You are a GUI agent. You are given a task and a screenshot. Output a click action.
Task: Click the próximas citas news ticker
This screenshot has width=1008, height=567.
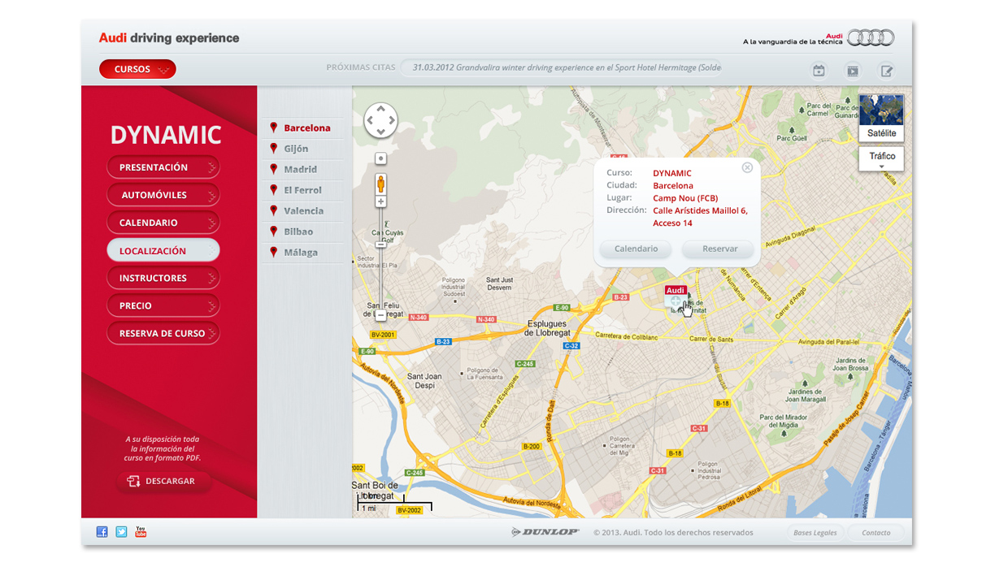point(561,67)
